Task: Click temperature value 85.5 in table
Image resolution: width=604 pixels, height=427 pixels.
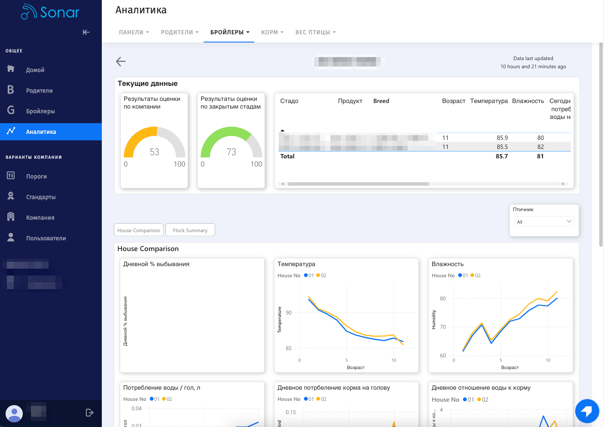Action: (502, 147)
